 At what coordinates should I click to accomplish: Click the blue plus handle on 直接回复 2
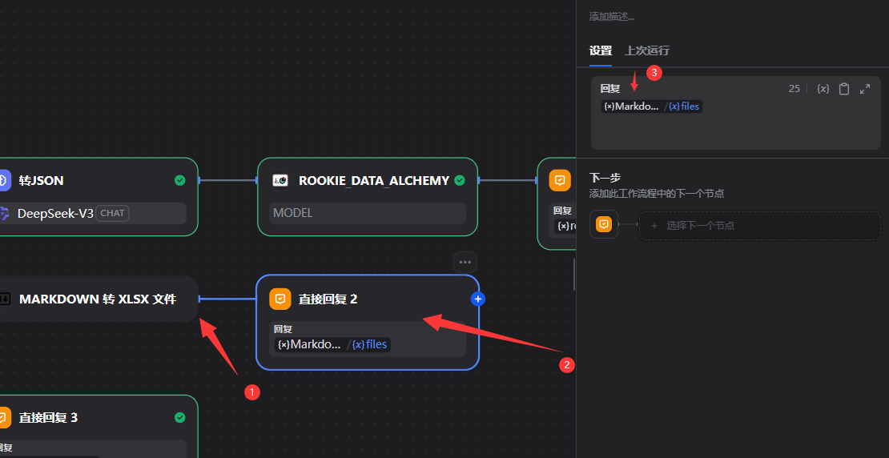coord(478,299)
